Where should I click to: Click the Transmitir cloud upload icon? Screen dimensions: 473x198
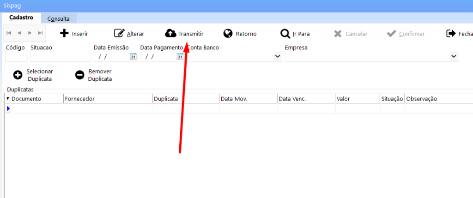(x=170, y=34)
